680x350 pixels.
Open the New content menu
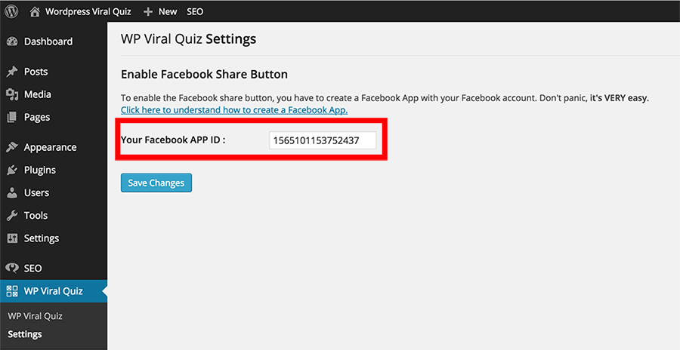168,12
